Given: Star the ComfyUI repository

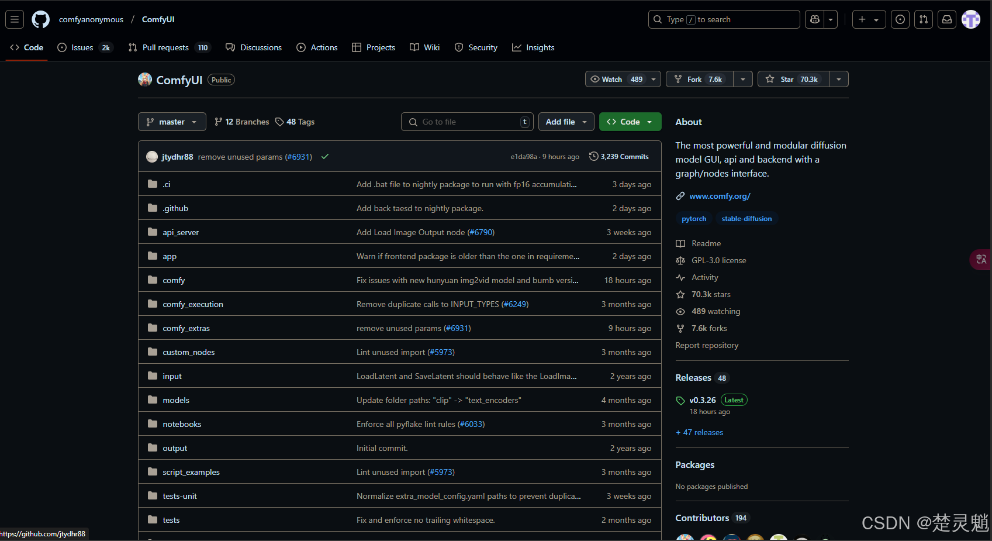Looking at the screenshot, I should 793,79.
